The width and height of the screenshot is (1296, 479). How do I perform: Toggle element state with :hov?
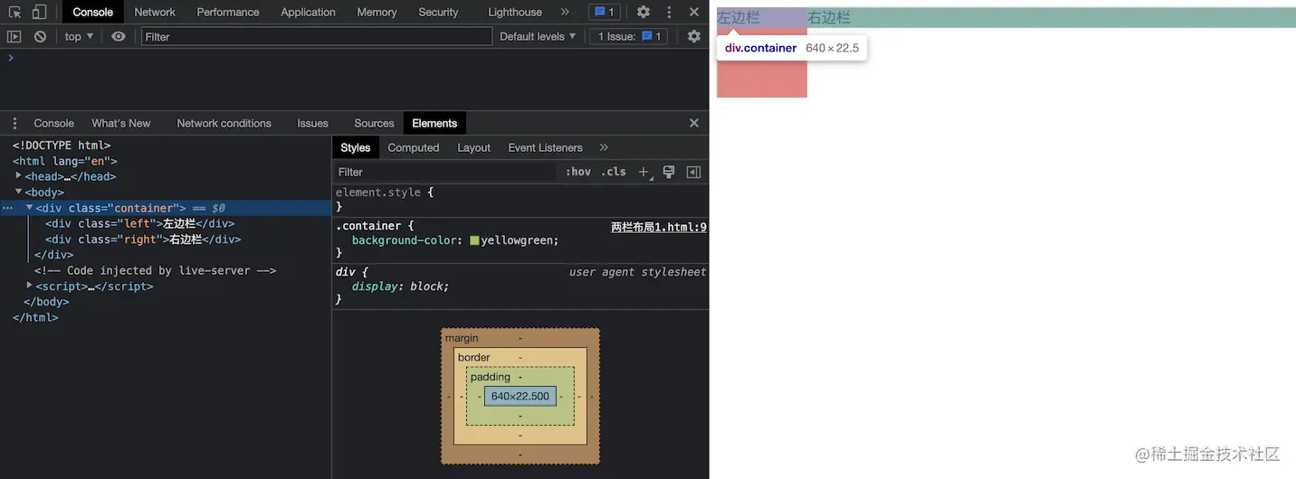(x=578, y=172)
